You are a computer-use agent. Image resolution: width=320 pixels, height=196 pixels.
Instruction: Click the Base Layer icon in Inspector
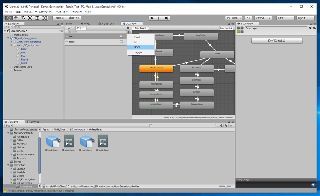point(240,30)
